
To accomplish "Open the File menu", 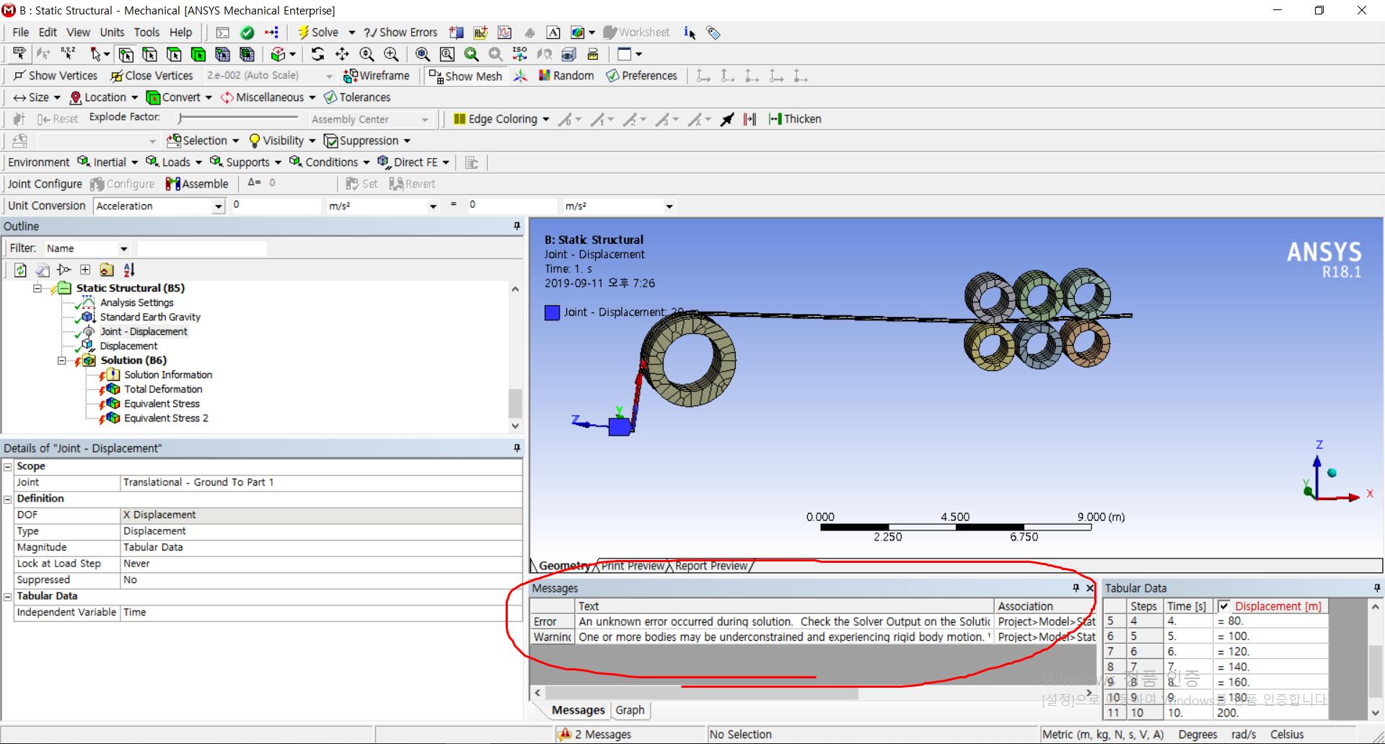I will click(21, 32).
